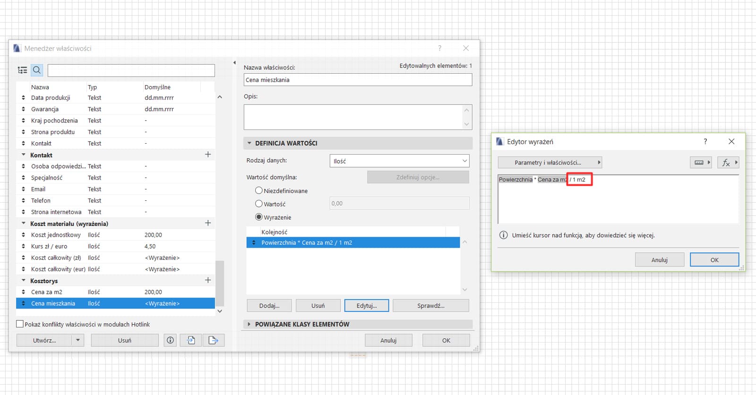Click the drag handle of Data produkcji
The image size is (756, 395).
[23, 98]
